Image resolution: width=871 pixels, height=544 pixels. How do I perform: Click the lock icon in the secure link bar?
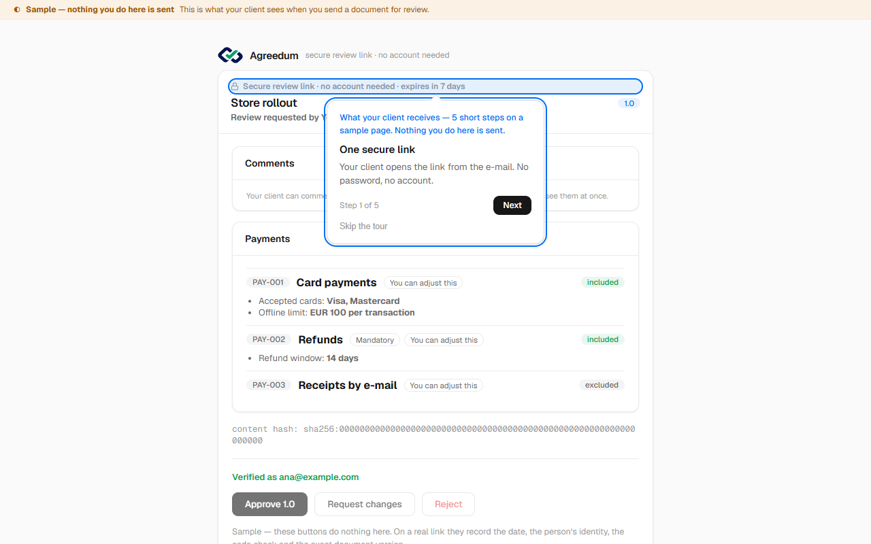tap(235, 86)
